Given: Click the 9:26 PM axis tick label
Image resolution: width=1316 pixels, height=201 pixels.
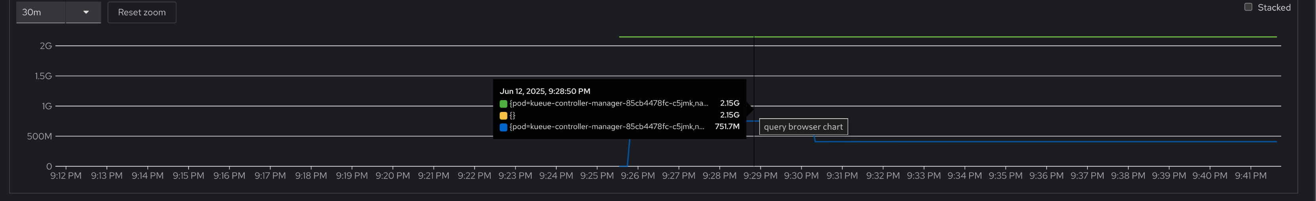Looking at the screenshot, I should [637, 175].
